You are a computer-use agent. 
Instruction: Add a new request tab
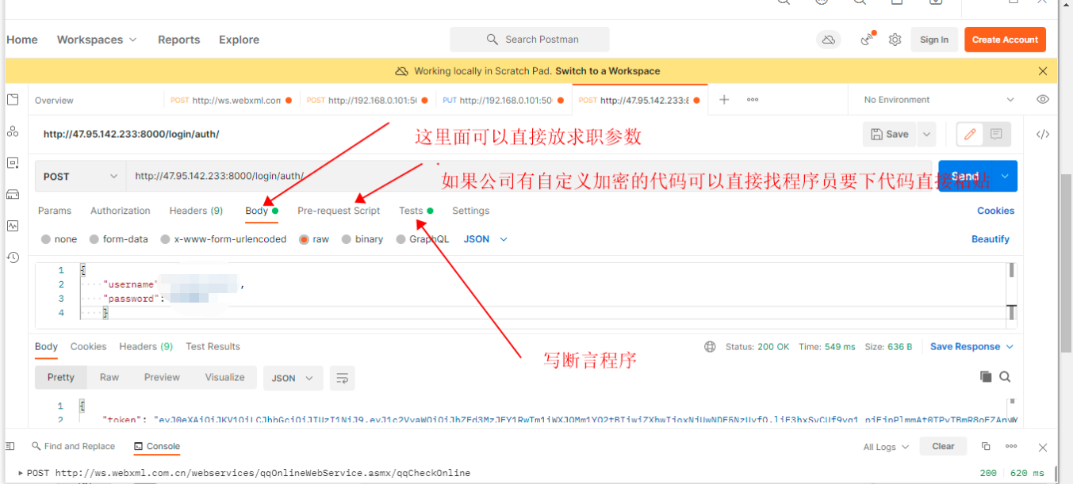[724, 100]
